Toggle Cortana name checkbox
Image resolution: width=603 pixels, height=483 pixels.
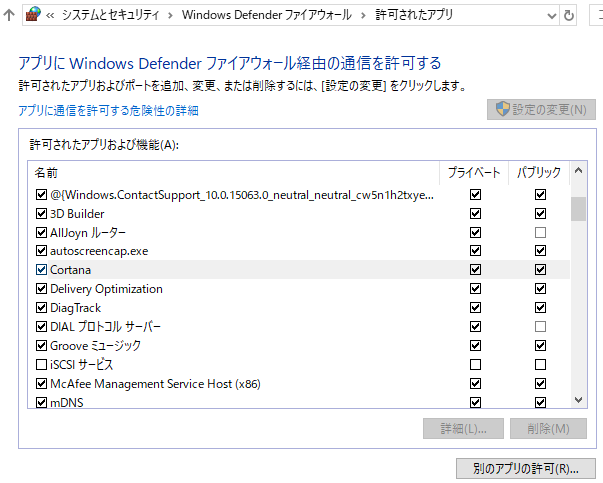41,270
